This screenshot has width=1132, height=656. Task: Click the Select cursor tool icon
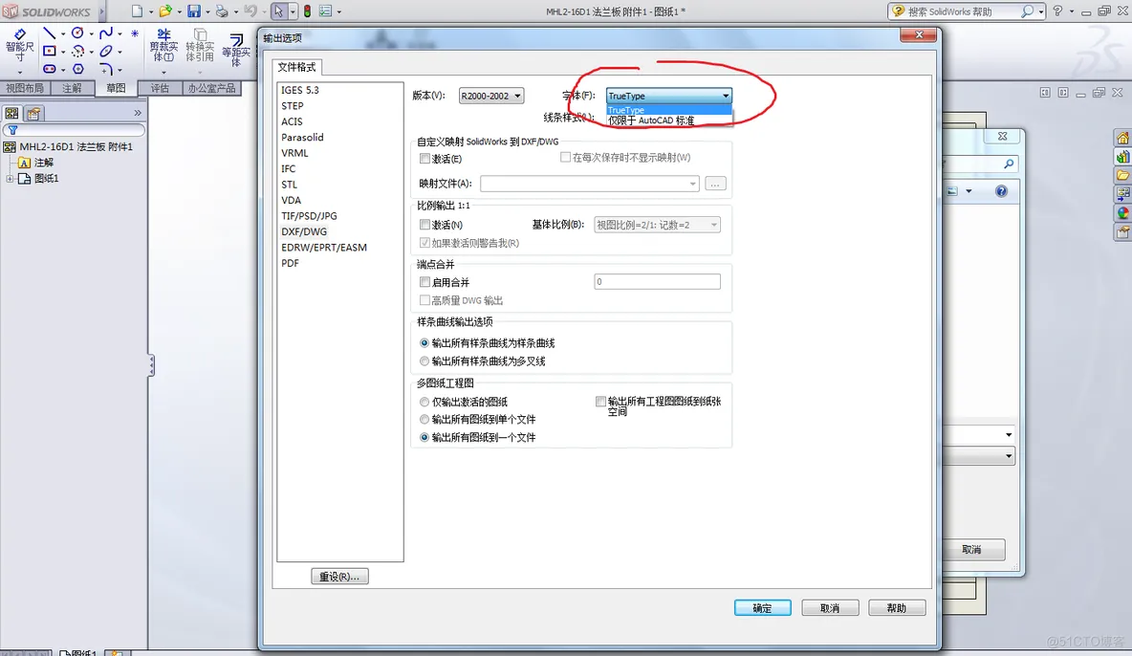click(x=278, y=11)
